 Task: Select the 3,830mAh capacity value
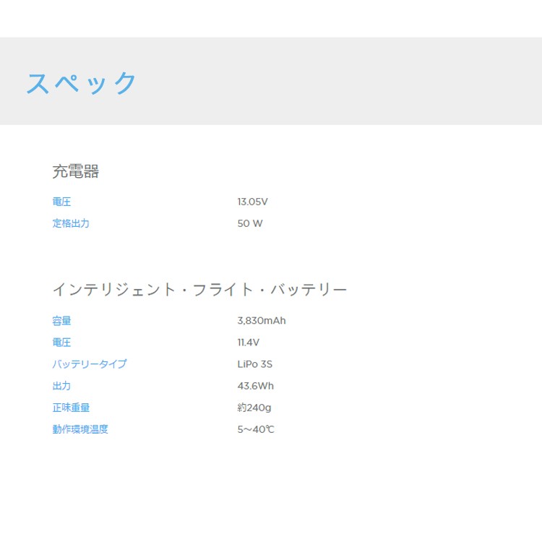tap(262, 321)
